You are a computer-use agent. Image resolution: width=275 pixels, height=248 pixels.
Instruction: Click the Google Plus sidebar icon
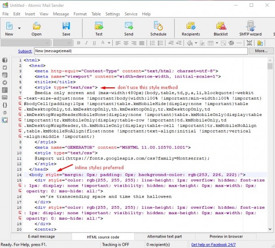click(x=5, y=90)
